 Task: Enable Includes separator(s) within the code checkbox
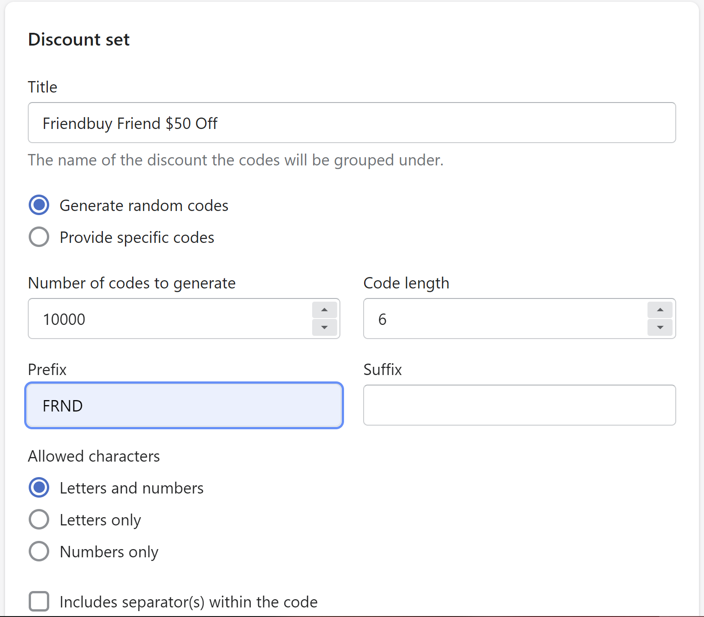point(39,602)
